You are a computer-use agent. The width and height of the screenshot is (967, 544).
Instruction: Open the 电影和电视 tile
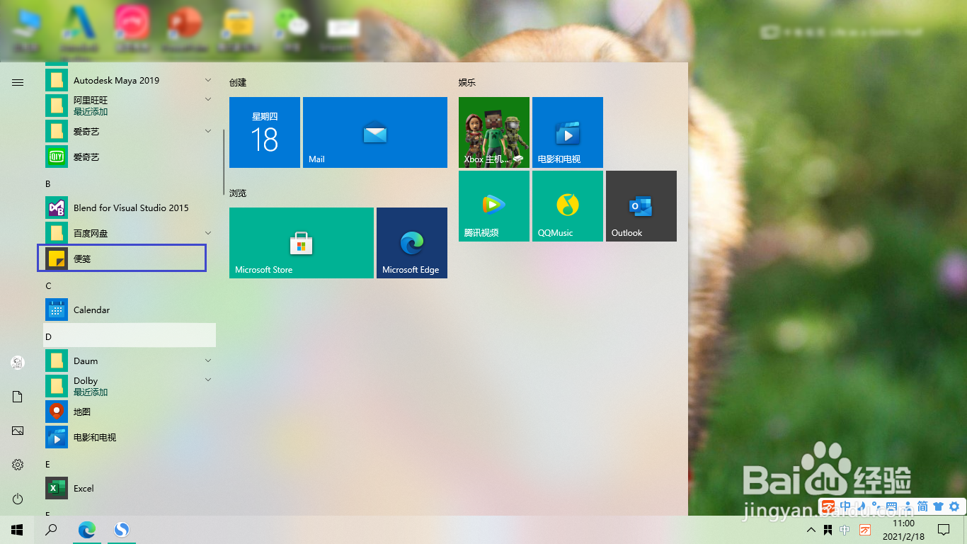[568, 132]
